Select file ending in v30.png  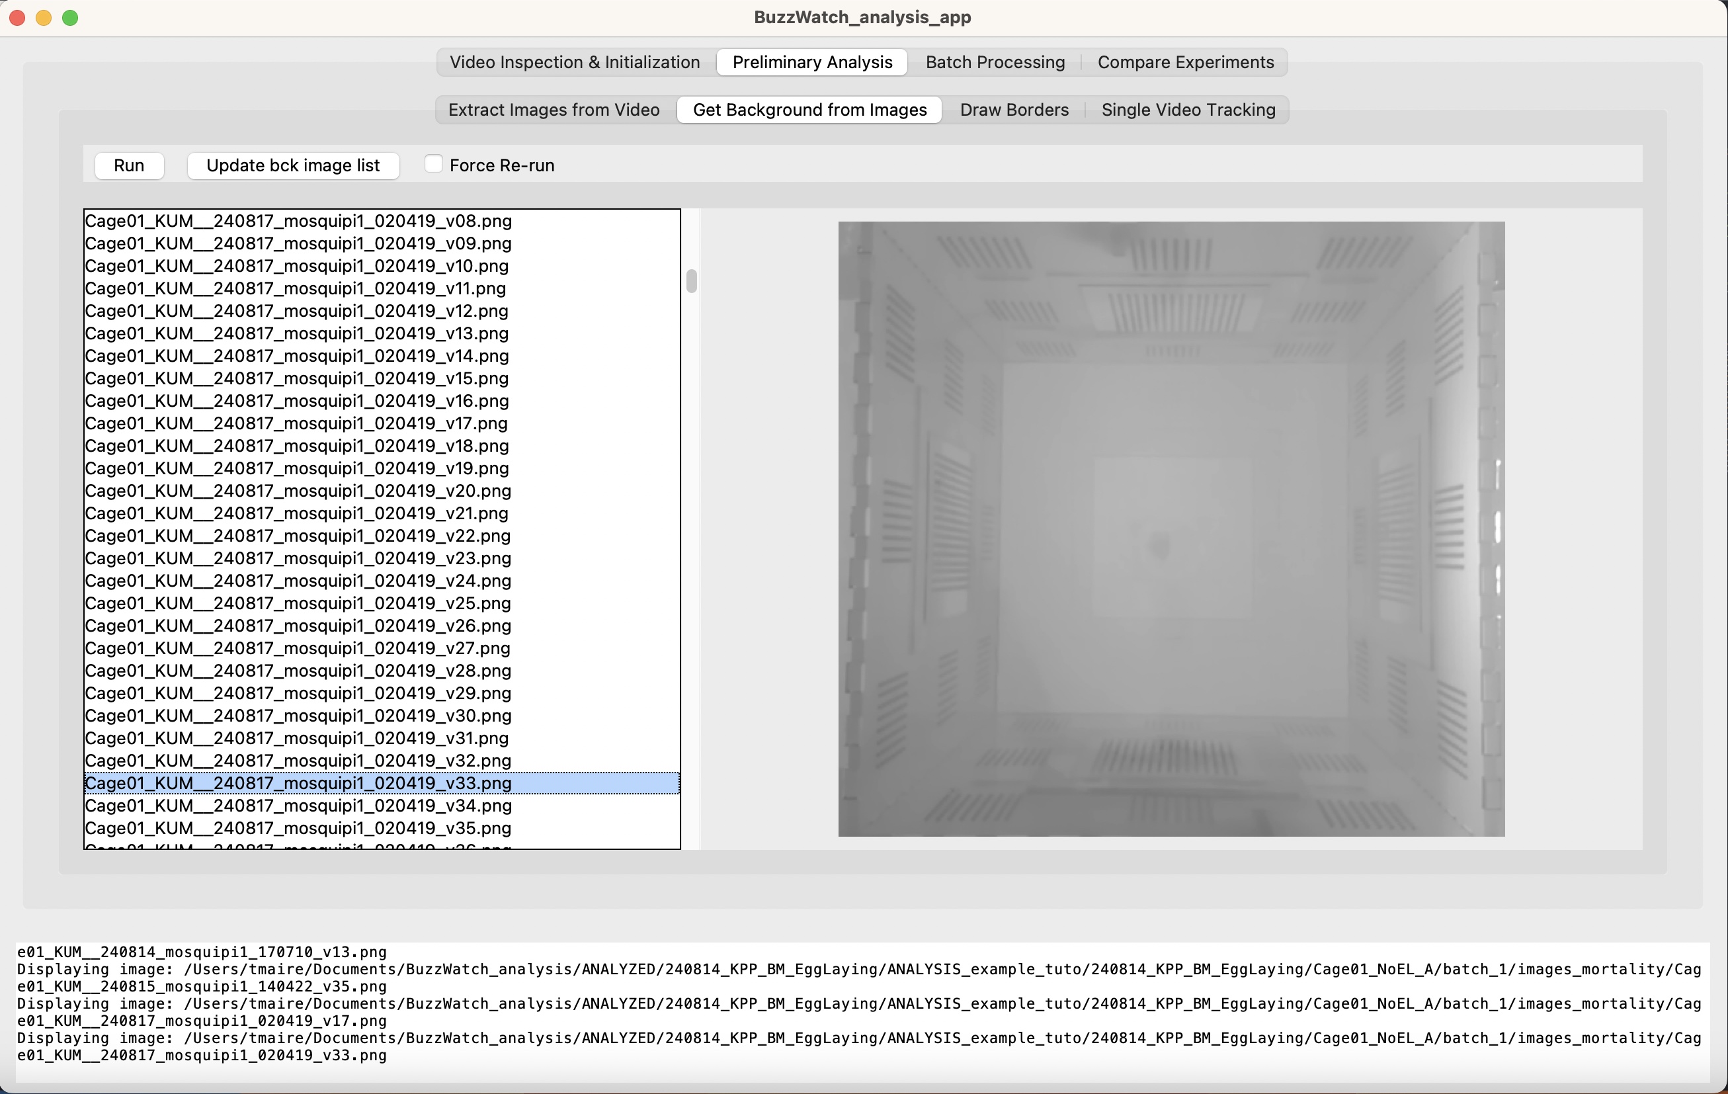coord(382,716)
